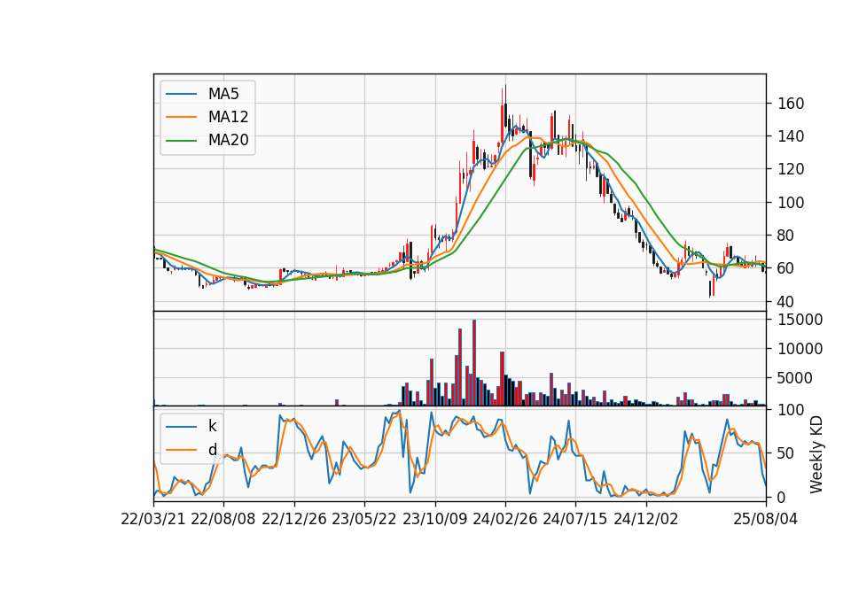Click the 22/08/08 date label

point(223,520)
